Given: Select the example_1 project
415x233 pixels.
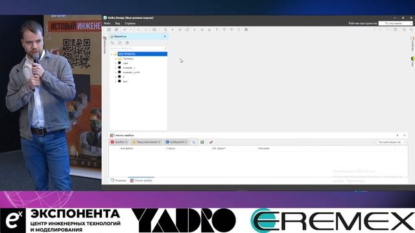Looking at the screenshot, I should 129,67.
